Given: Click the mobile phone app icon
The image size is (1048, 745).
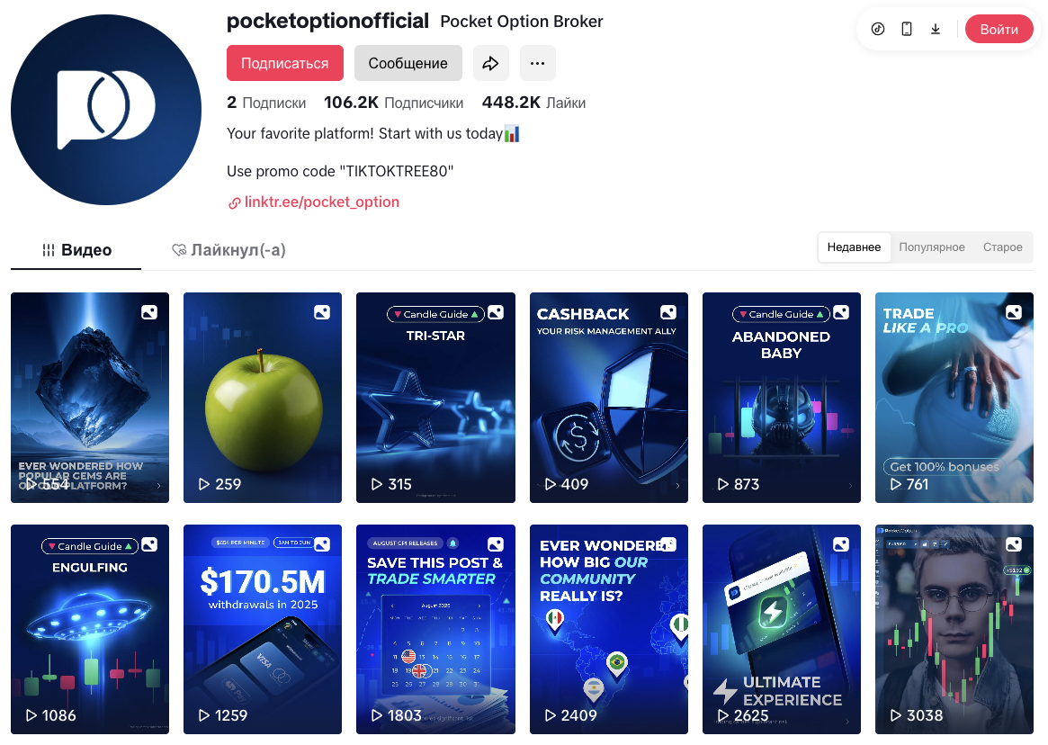Looking at the screenshot, I should (x=906, y=29).
